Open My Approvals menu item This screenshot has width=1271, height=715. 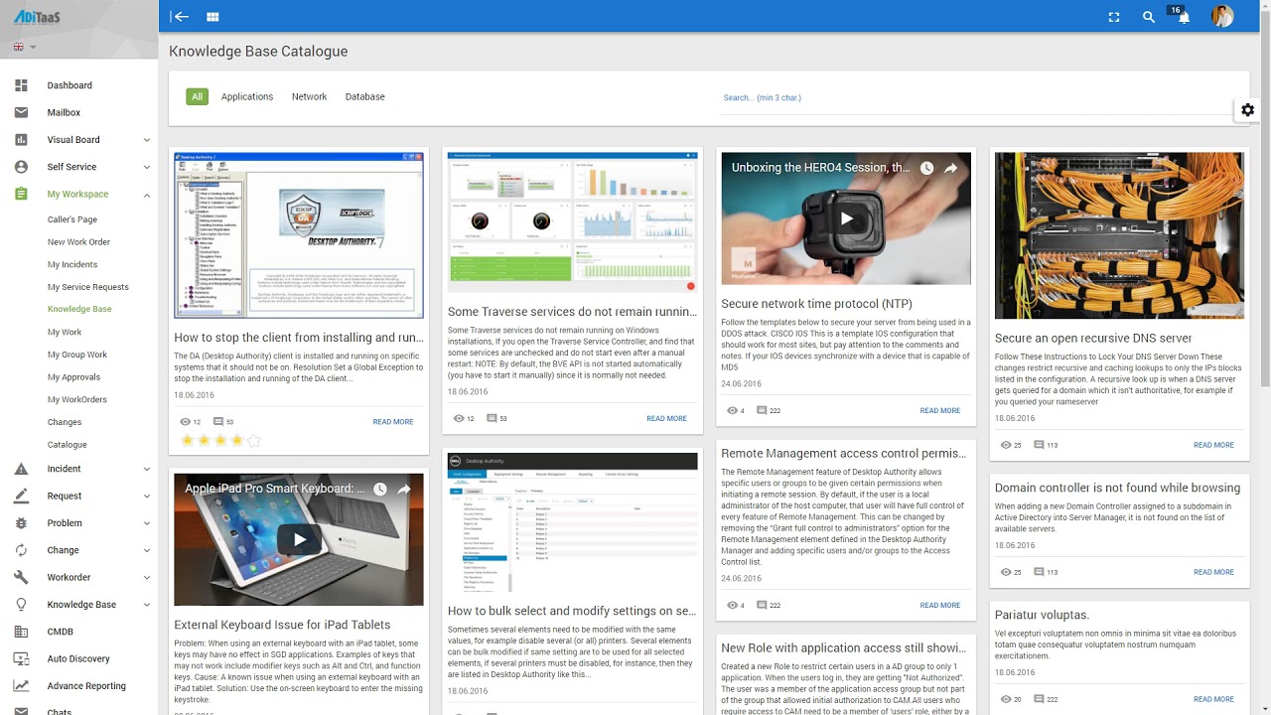point(73,377)
